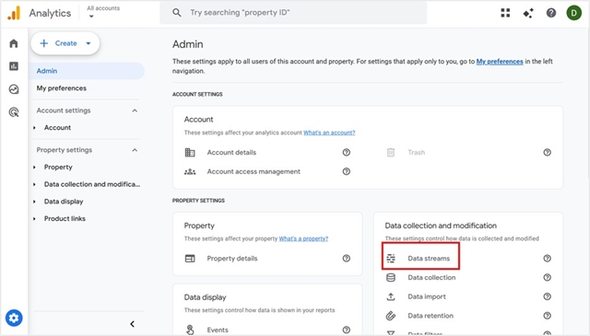The image size is (590, 336).
Task: Open the account avatar D
Action: click(573, 13)
